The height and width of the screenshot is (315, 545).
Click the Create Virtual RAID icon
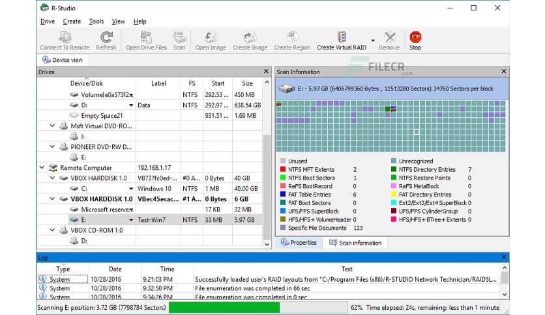tap(342, 38)
